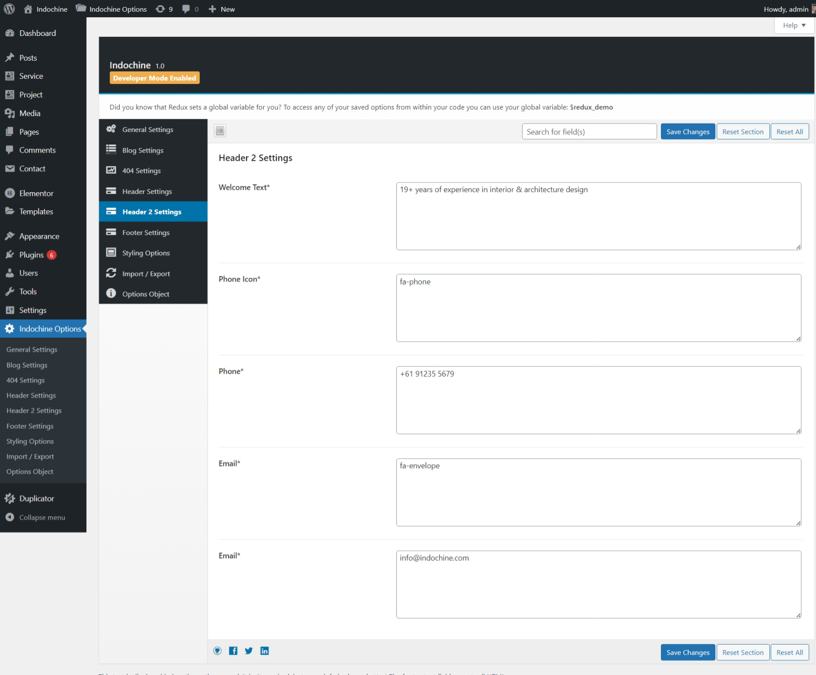Open the New content menu
816x675 pixels.
[222, 9]
